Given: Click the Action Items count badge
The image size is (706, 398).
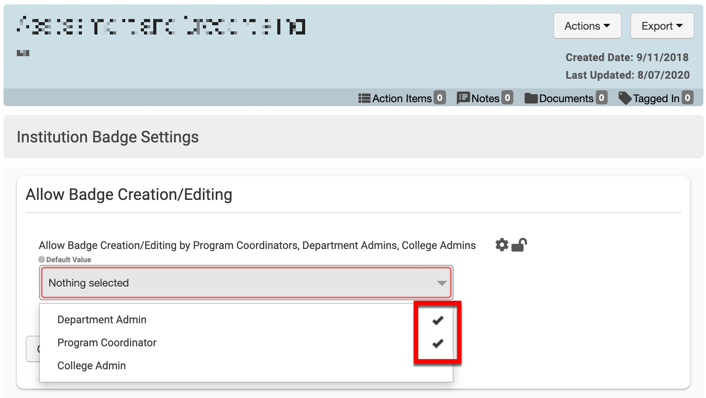Looking at the screenshot, I should pyautogui.click(x=439, y=98).
